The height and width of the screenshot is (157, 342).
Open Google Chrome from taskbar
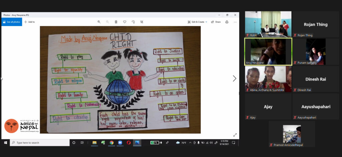click(x=112, y=143)
